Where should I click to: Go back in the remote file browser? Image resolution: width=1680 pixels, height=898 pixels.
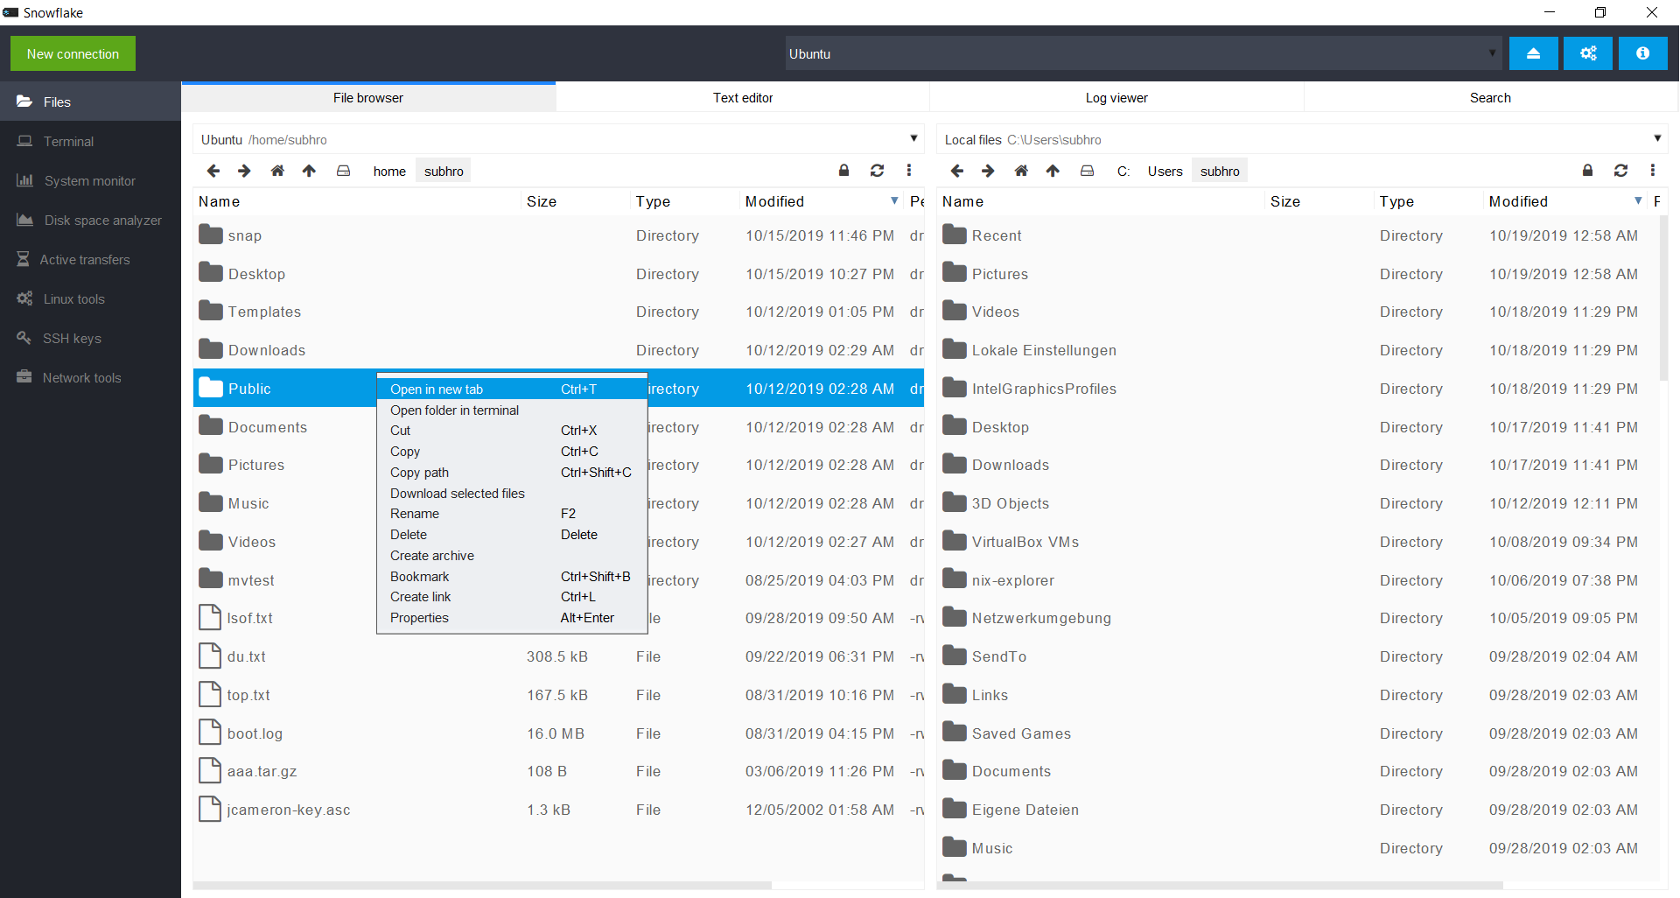(x=213, y=171)
